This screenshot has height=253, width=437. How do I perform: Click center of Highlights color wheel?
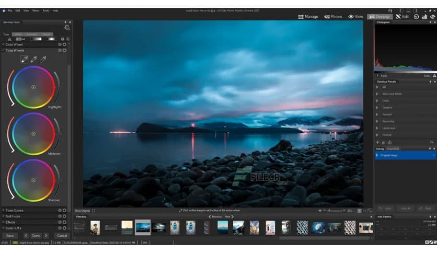pyautogui.click(x=33, y=87)
